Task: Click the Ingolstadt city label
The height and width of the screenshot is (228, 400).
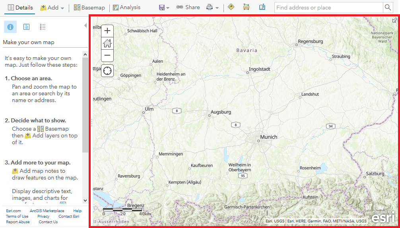Action: click(x=259, y=69)
